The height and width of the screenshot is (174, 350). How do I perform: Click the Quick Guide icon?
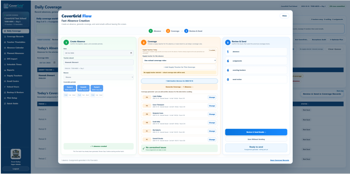tap(5, 104)
